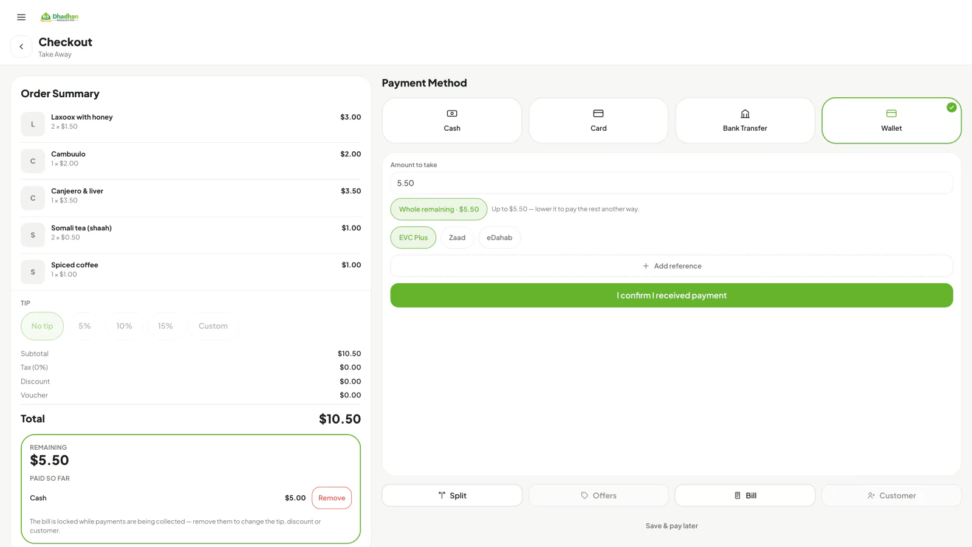Apply Whole remaining $5.50 chip
This screenshot has width=972, height=547.
[439, 209]
